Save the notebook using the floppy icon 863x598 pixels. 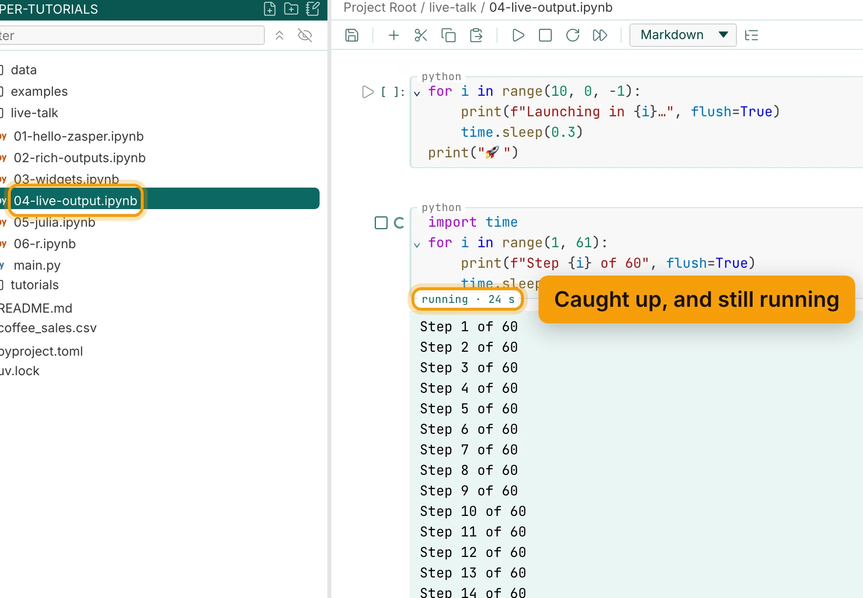tap(352, 35)
